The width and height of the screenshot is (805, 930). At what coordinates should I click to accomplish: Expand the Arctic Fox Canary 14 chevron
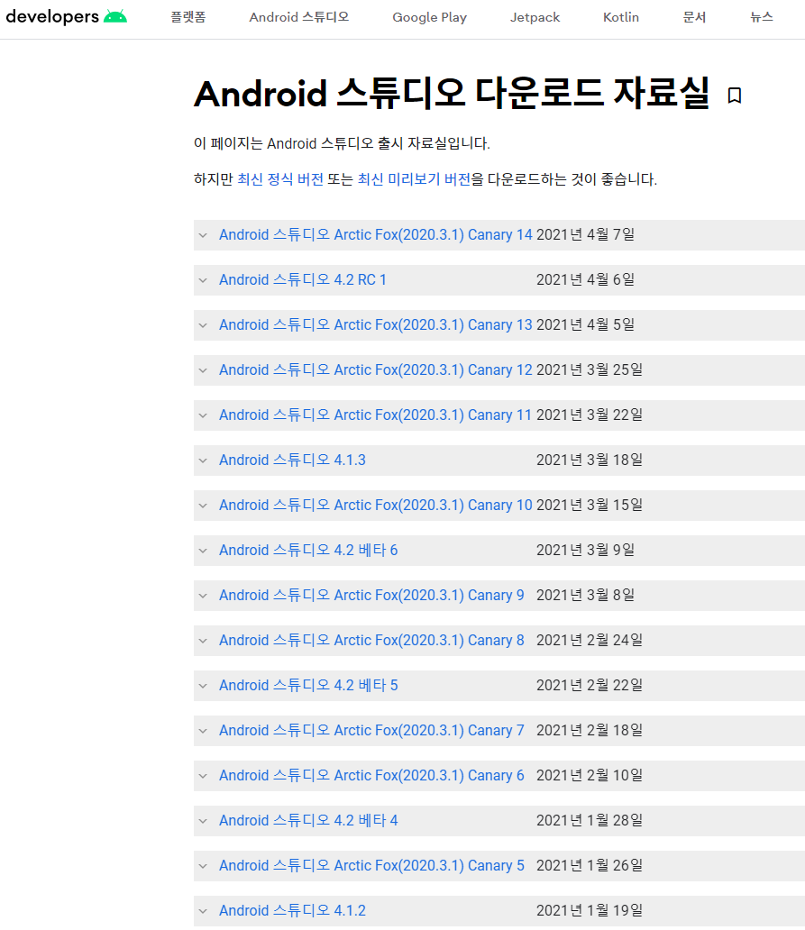click(x=203, y=235)
